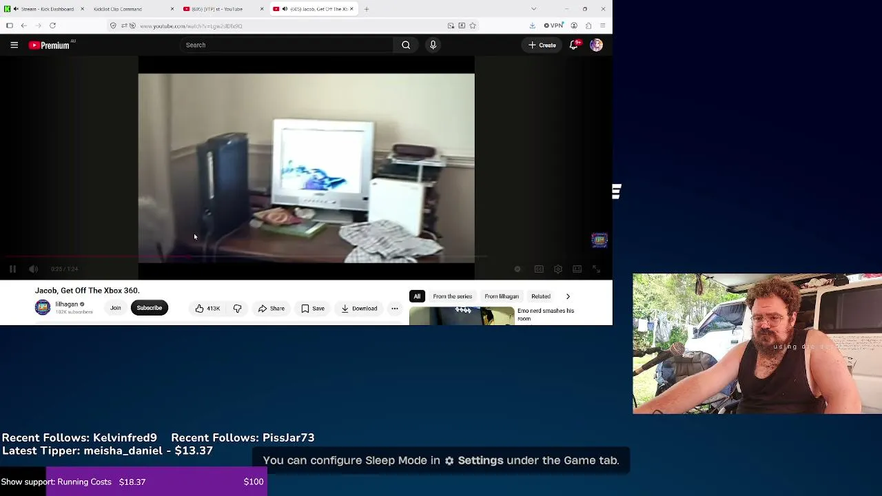Join the lilhagan channel membership
882x496 pixels.
click(115, 308)
